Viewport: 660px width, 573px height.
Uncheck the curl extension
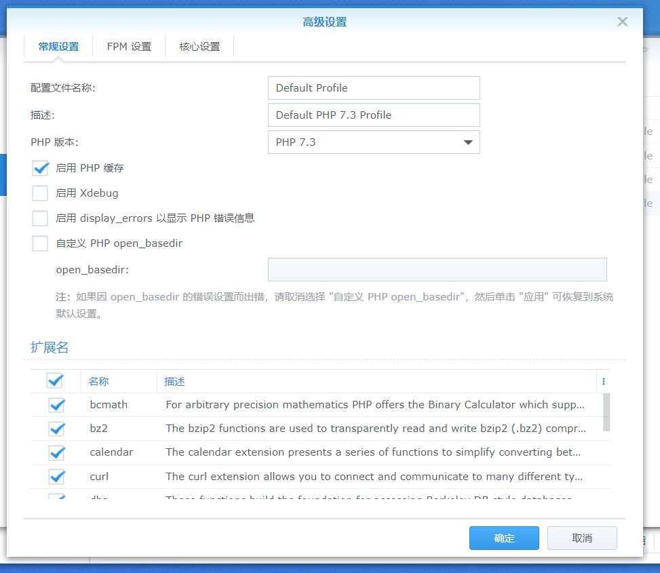tap(56, 476)
